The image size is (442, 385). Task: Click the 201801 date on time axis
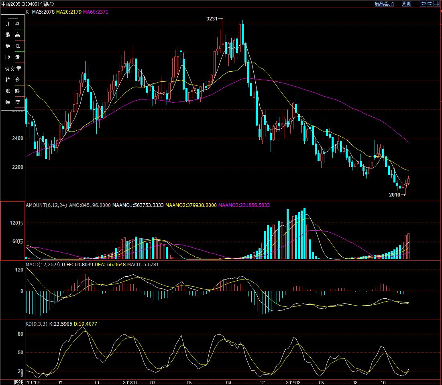point(130,383)
